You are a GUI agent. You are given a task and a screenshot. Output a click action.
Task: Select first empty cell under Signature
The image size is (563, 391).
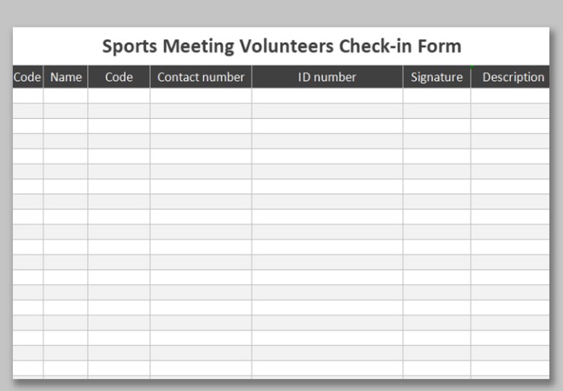point(436,96)
